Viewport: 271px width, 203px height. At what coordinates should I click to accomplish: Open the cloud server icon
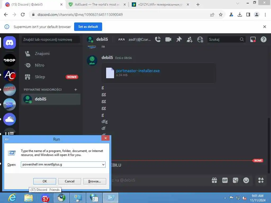pos(10,119)
